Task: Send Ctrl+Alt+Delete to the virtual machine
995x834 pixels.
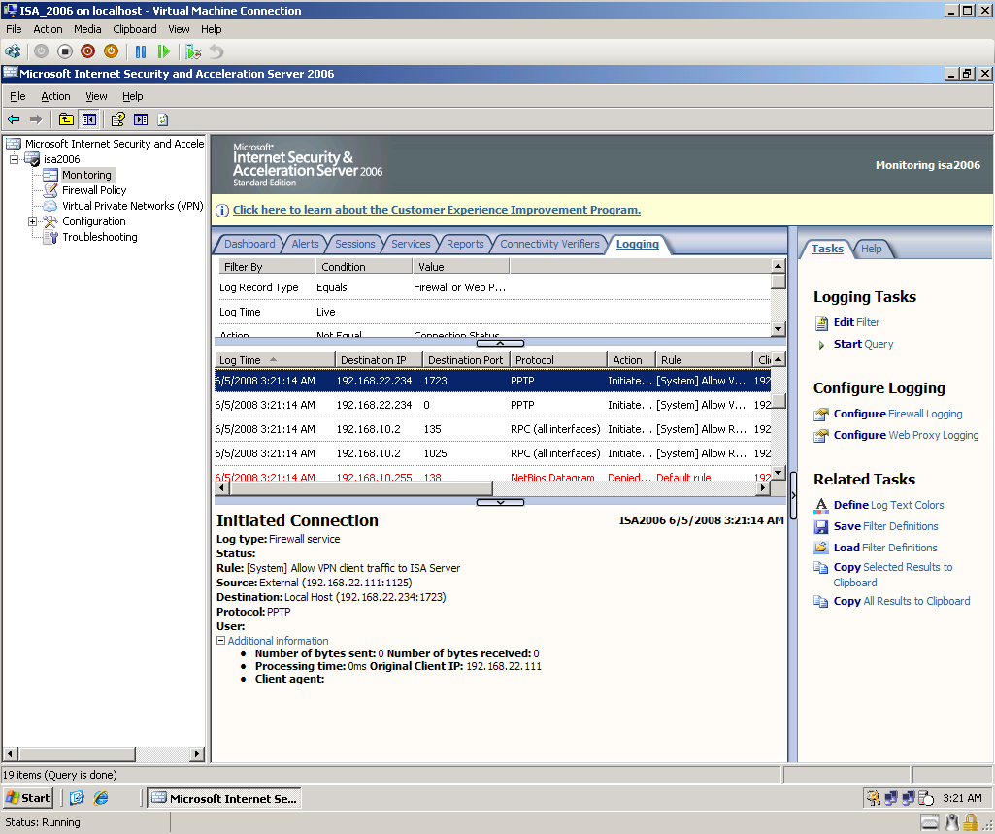Action: (13, 51)
